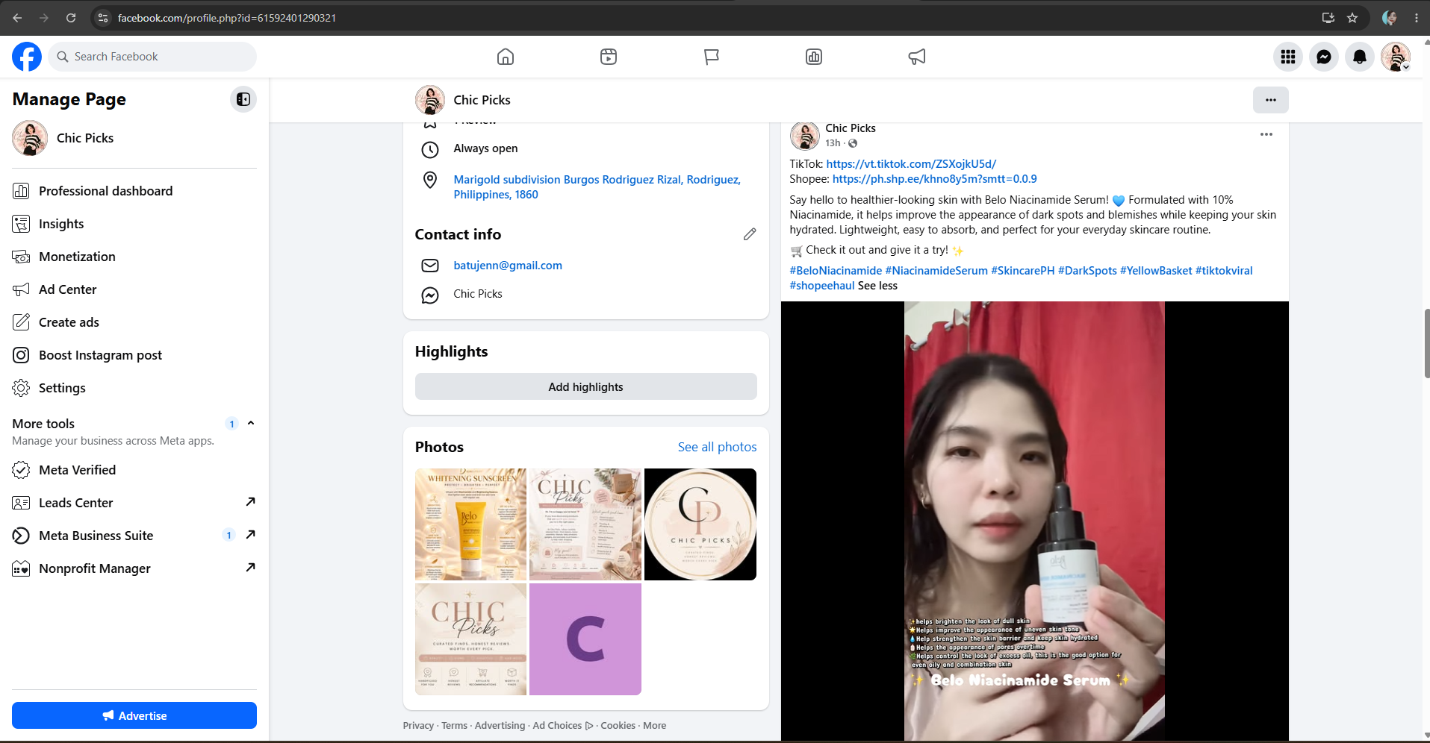Play the Belo Niacinamide Serum video
Viewport: 1430px width, 743px height.
[1035, 521]
